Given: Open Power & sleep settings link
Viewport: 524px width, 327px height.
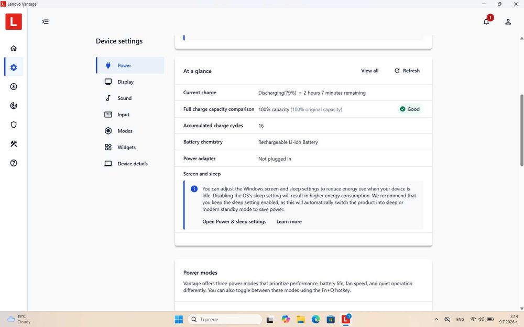Looking at the screenshot, I should point(234,221).
